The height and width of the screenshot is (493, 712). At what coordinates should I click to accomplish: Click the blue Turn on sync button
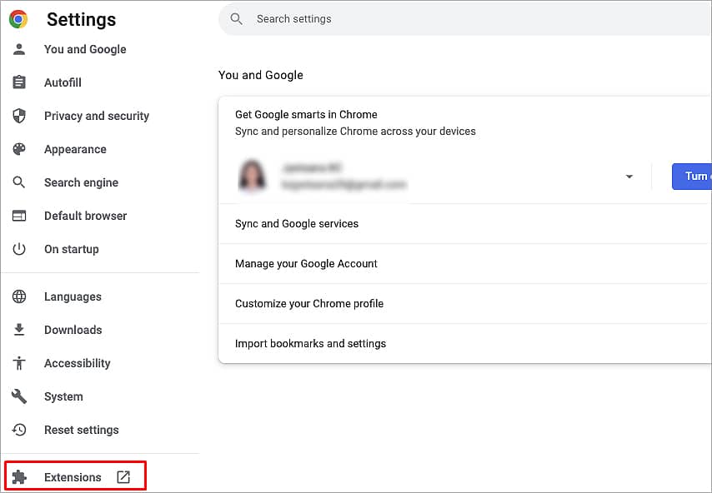(691, 177)
